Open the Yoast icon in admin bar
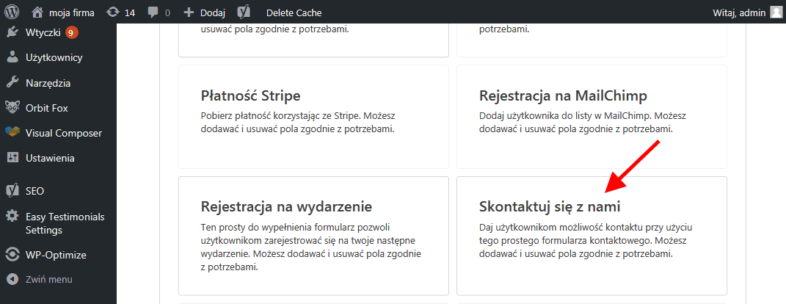This screenshot has width=786, height=304. [x=244, y=12]
